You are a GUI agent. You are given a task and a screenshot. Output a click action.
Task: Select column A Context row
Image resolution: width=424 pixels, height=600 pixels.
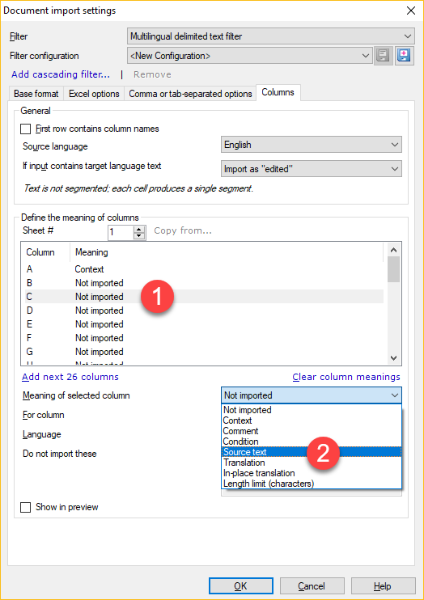204,269
